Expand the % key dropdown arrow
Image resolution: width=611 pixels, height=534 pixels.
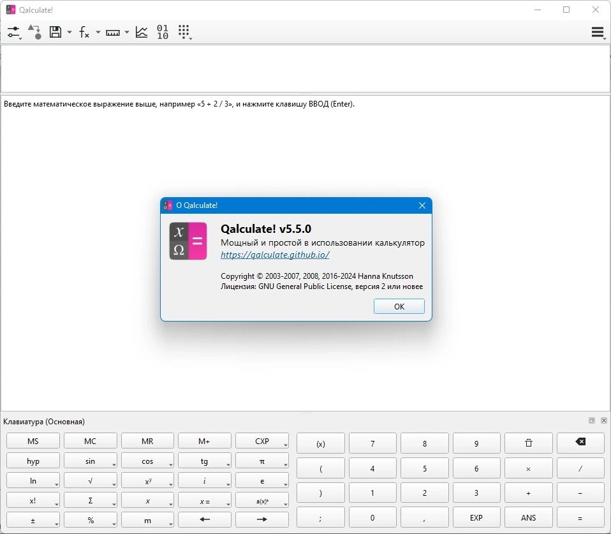click(x=114, y=524)
